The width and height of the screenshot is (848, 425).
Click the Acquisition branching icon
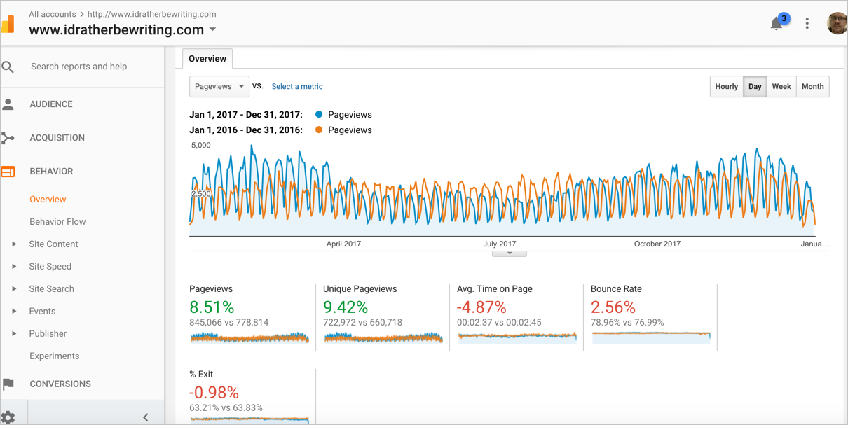coord(8,138)
